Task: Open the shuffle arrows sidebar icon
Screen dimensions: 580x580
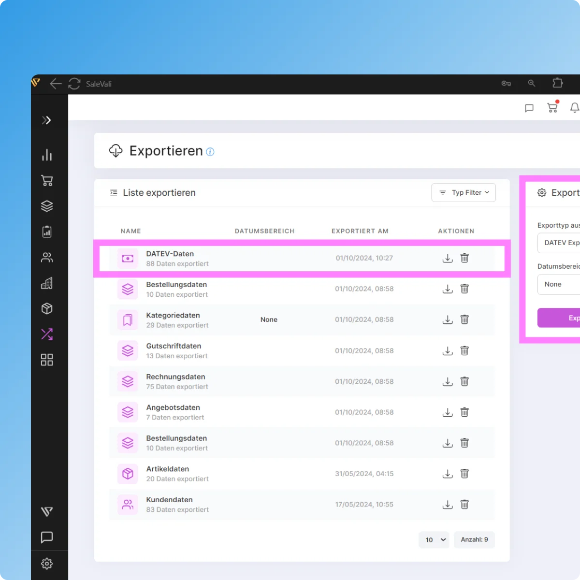Action: click(47, 334)
